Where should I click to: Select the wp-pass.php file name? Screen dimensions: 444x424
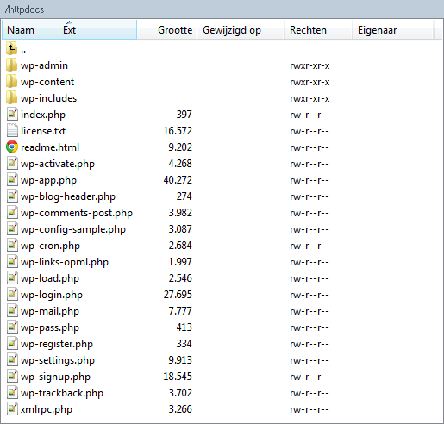(x=50, y=327)
